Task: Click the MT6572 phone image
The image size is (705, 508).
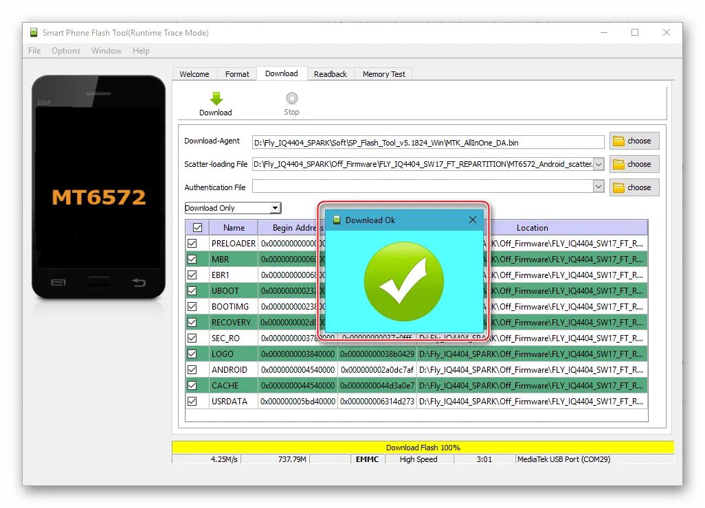Action: tap(98, 187)
